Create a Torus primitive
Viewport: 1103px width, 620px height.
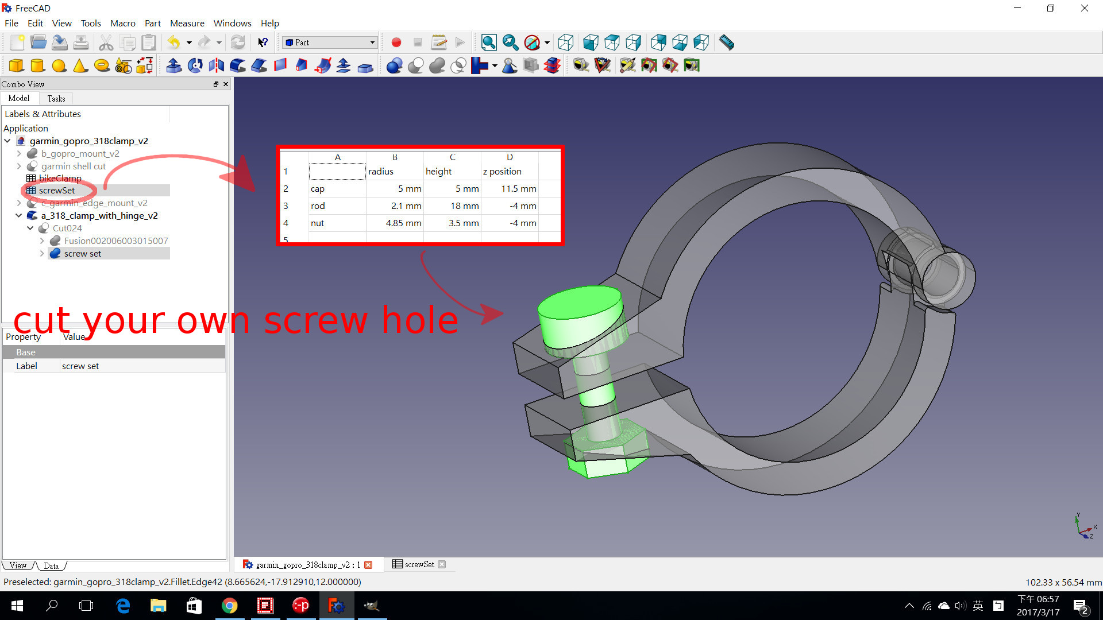click(102, 65)
